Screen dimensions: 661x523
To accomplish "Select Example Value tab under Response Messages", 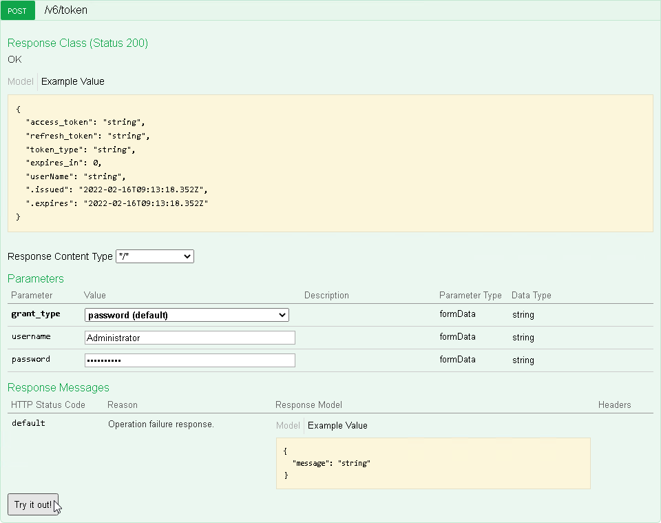I will point(337,426).
